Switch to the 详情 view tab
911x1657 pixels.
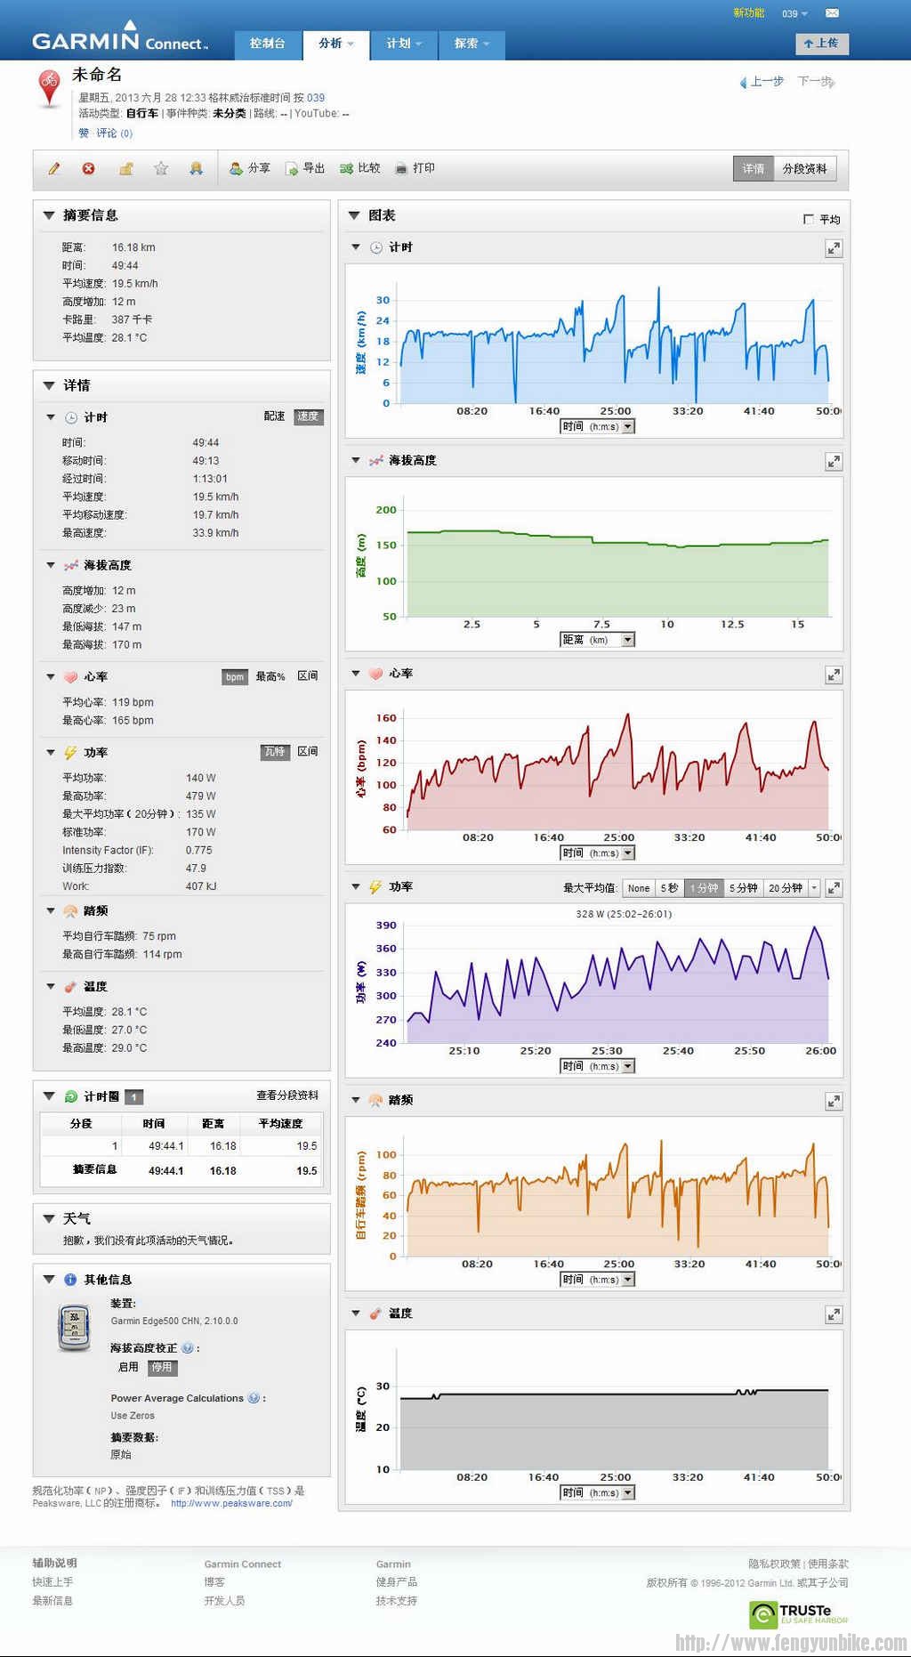(754, 169)
